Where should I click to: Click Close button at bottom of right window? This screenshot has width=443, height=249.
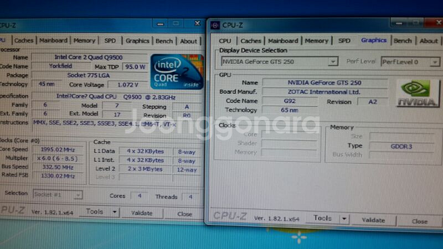(x=420, y=222)
